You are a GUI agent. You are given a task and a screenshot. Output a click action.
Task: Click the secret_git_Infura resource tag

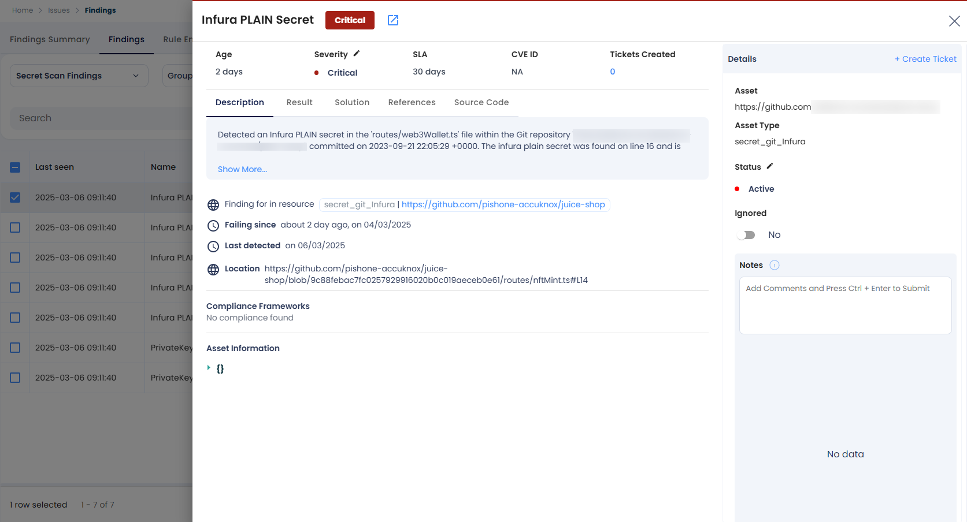(x=359, y=204)
